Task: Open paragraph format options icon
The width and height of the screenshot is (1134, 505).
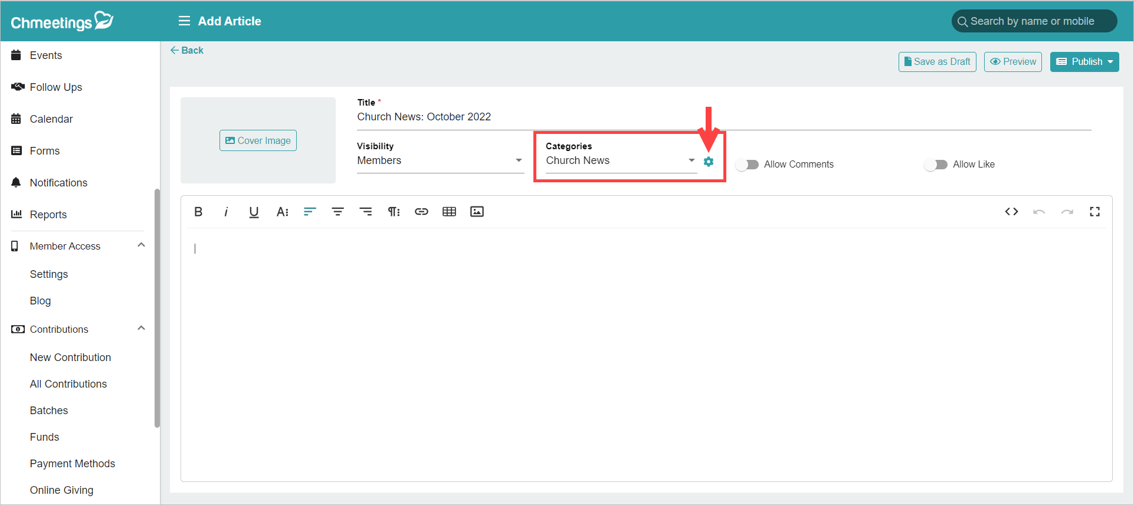Action: 394,212
